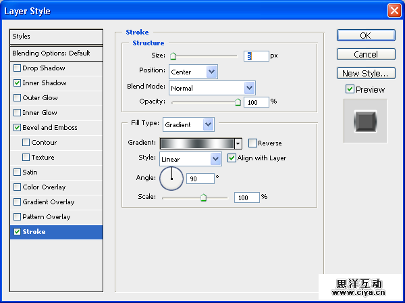405x303 pixels.
Task: Select the Styles list header
Action: coord(57,37)
